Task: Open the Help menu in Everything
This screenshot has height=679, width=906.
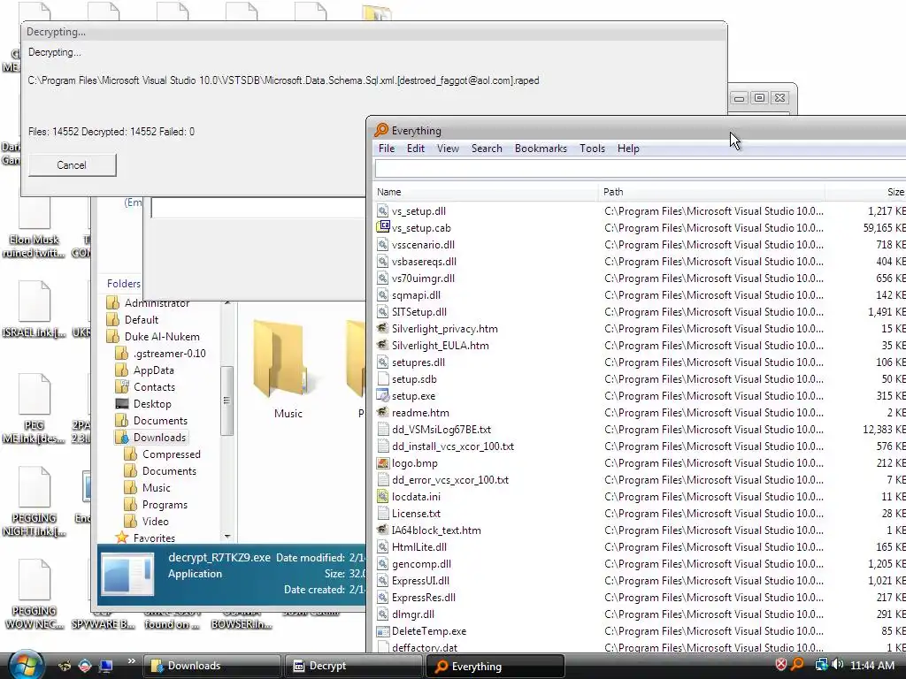Action: (628, 149)
